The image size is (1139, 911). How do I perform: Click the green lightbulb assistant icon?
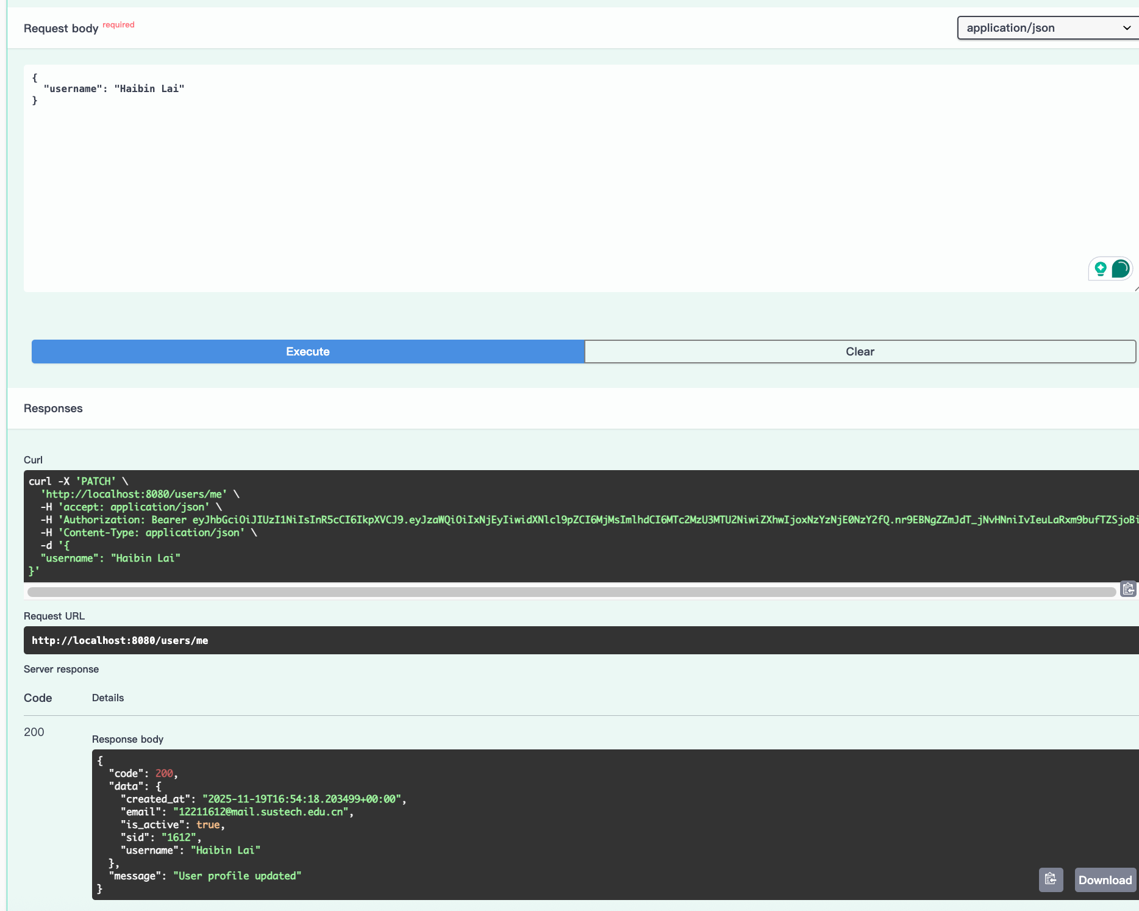pyautogui.click(x=1100, y=268)
